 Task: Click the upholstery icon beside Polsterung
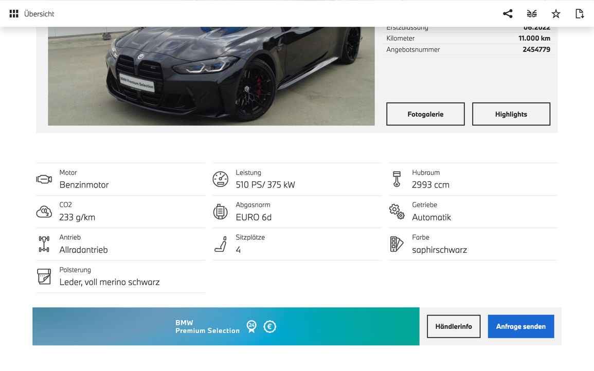click(x=44, y=276)
